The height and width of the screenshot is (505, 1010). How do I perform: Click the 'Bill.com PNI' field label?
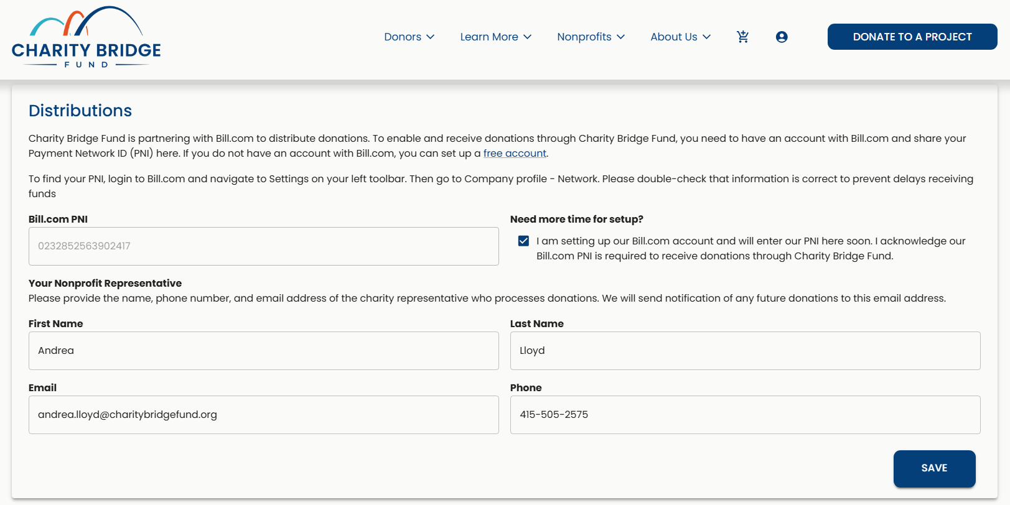(58, 219)
